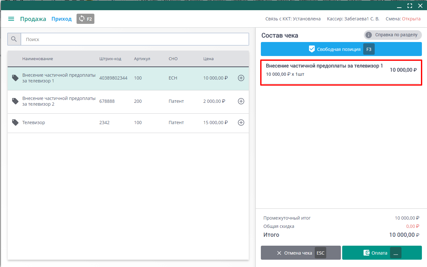
Task: Click Состав чека heading
Action: point(280,35)
